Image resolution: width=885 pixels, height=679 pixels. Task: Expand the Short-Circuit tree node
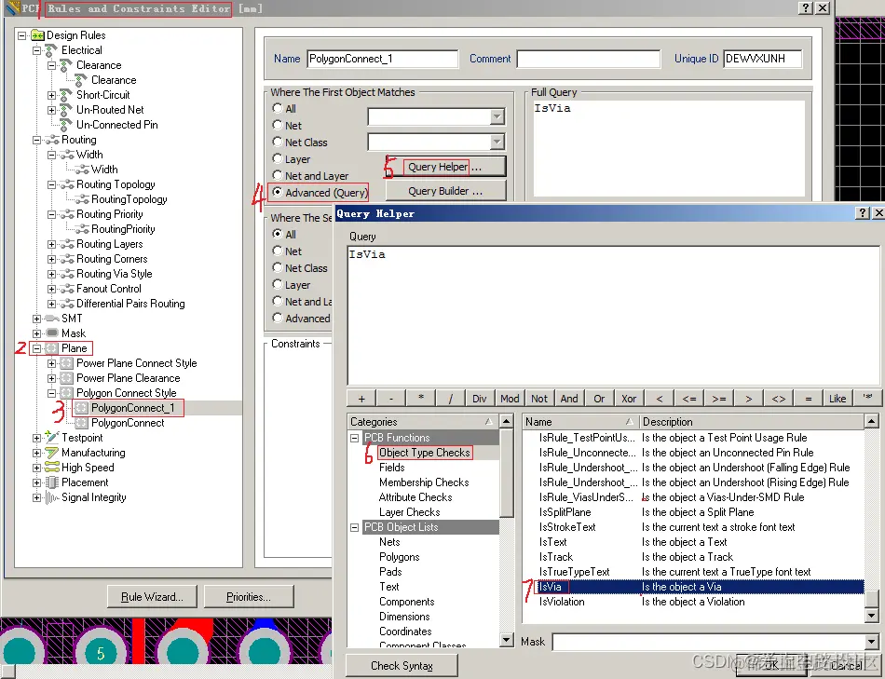coord(51,95)
